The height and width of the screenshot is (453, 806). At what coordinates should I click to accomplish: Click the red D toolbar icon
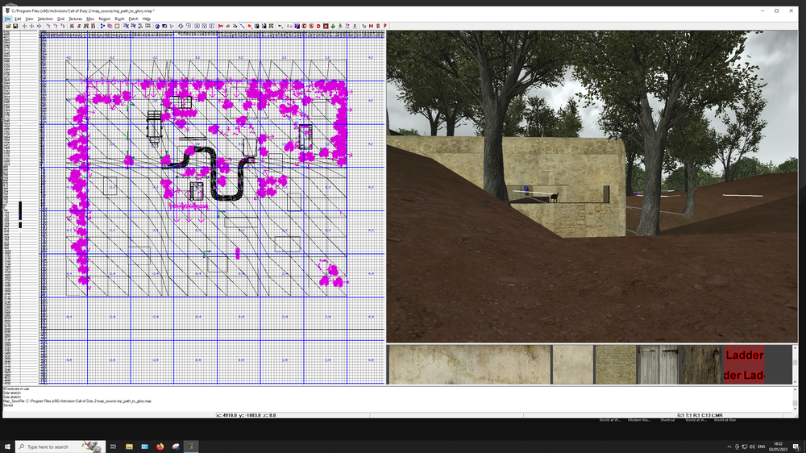pos(318,26)
